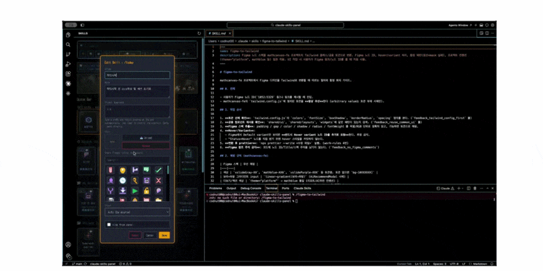Pick the purple bell icon in the picker
Viewport: 543px width, 271px height.
click(110, 180)
